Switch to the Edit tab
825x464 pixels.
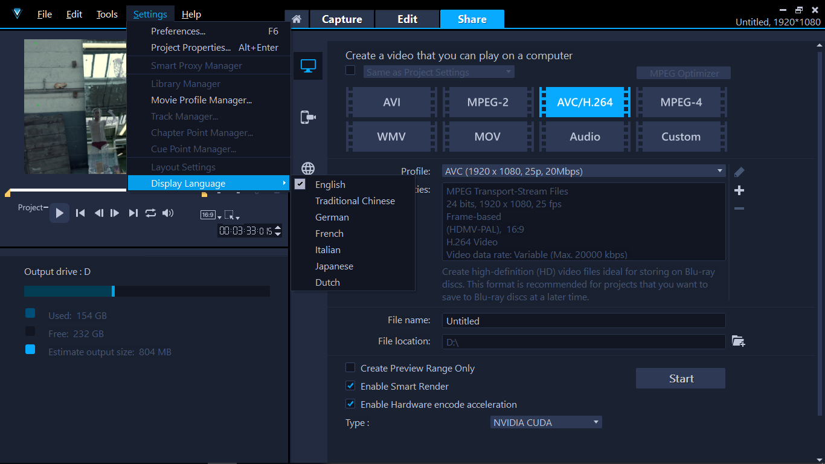[x=407, y=19]
